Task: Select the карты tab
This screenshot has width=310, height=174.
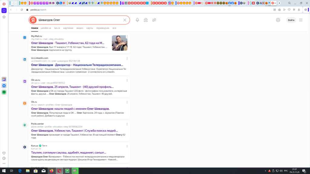Action: pyautogui.click(x=90, y=28)
